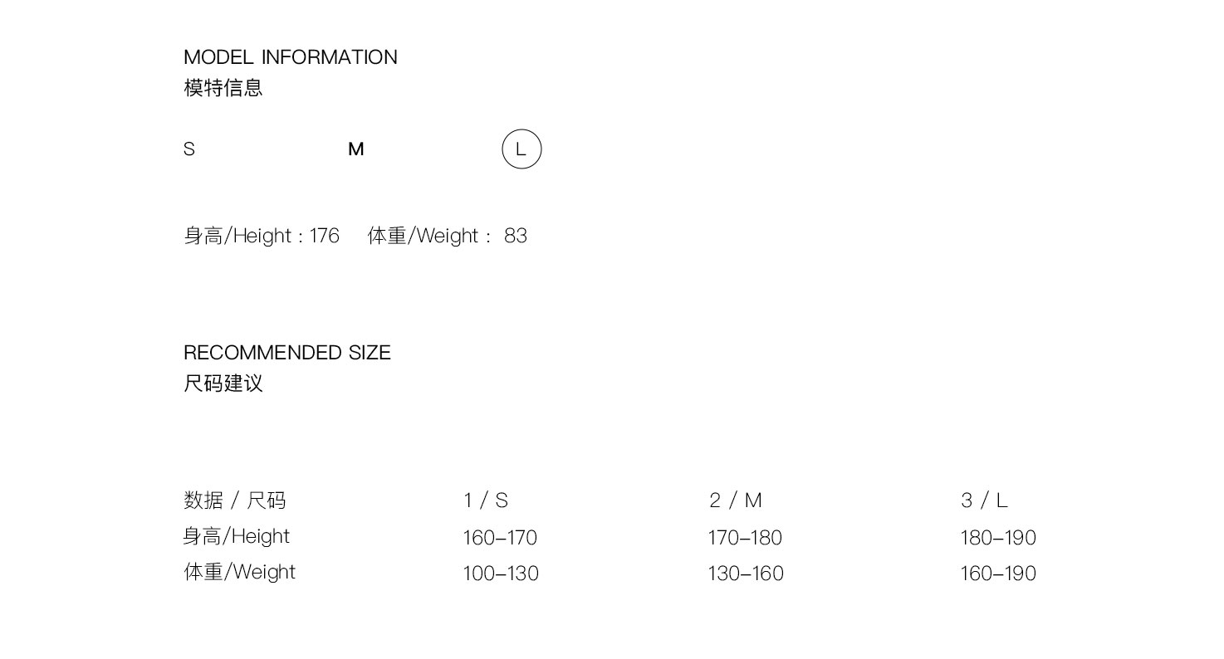The image size is (1224, 659).
Task: Click the model weight value 83
Action: pyautogui.click(x=516, y=237)
